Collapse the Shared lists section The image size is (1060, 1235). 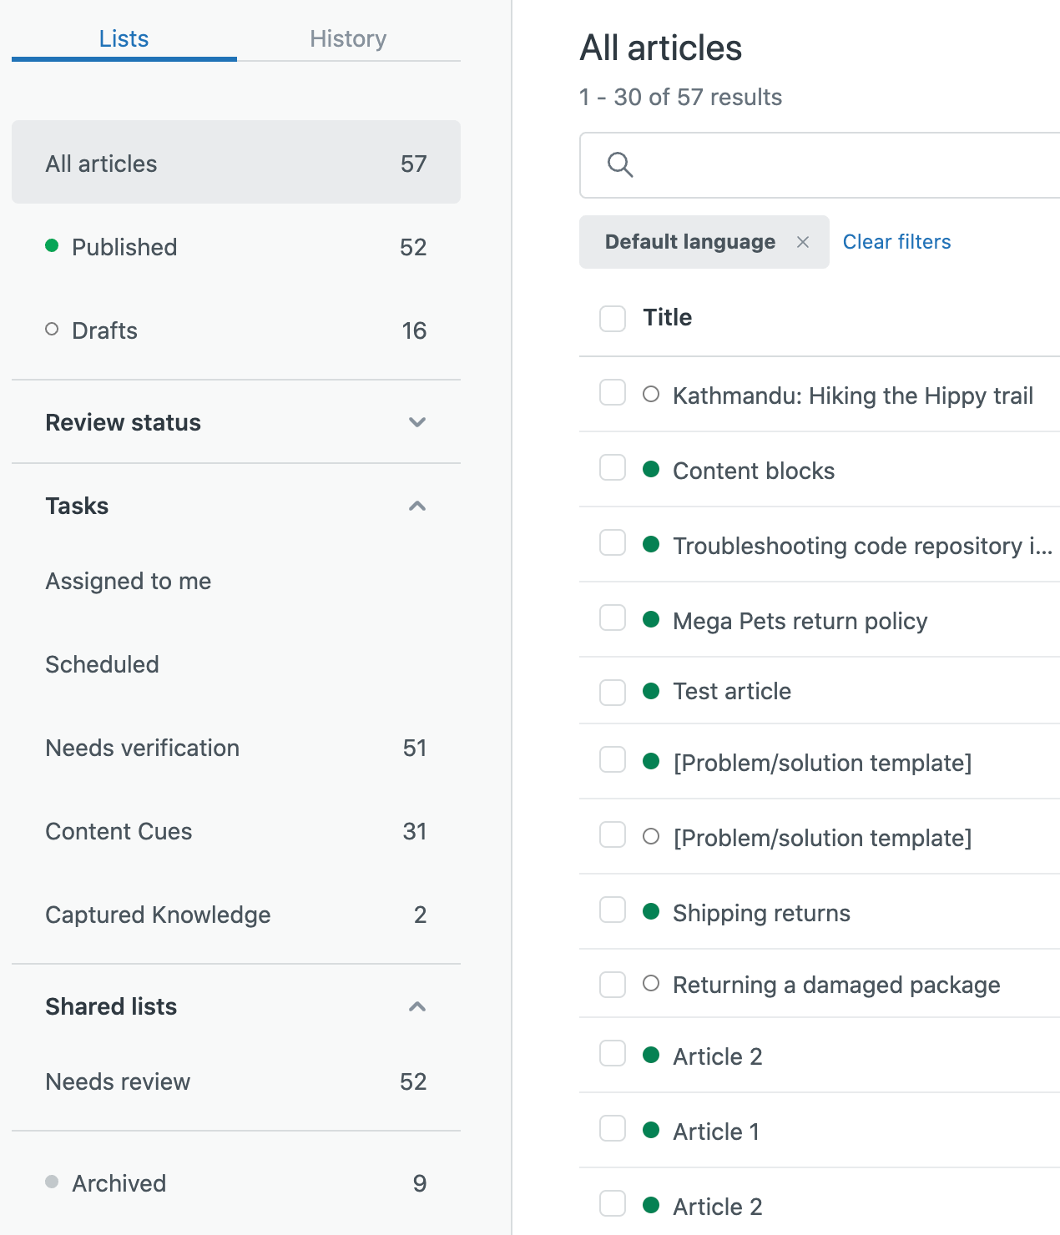point(417,1006)
